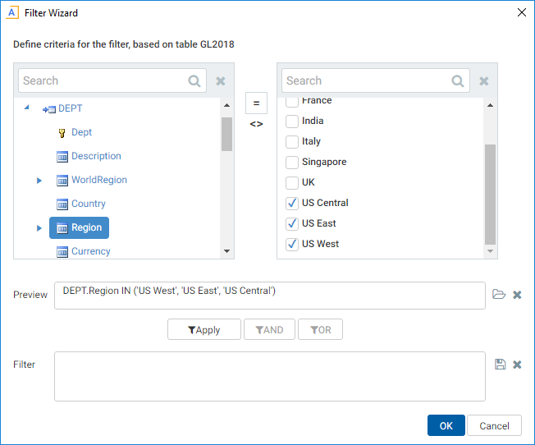
Task: Apply the previewed filter expression
Action: [204, 329]
